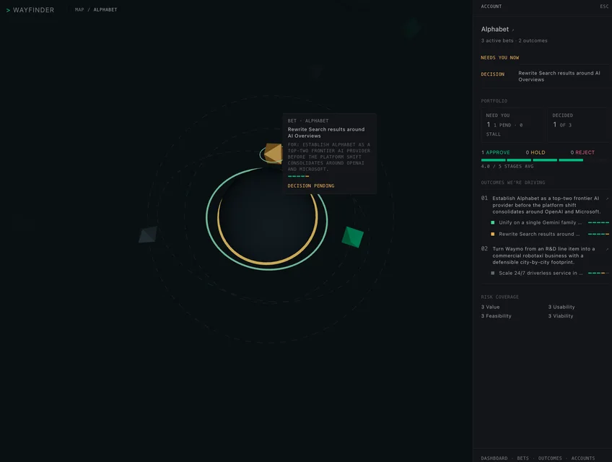This screenshot has height=462, width=612.
Task: Click the NEEDS YOU NOW heading
Action: click(499, 58)
